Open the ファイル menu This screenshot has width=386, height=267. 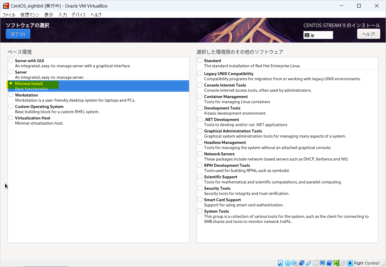[9, 14]
